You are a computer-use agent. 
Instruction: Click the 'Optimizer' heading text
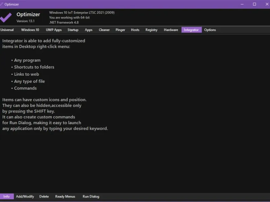coord(28,14)
